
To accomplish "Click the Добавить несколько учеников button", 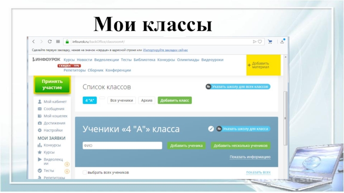I will point(240,145).
